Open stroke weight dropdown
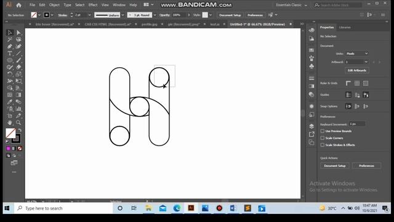 [89, 15]
